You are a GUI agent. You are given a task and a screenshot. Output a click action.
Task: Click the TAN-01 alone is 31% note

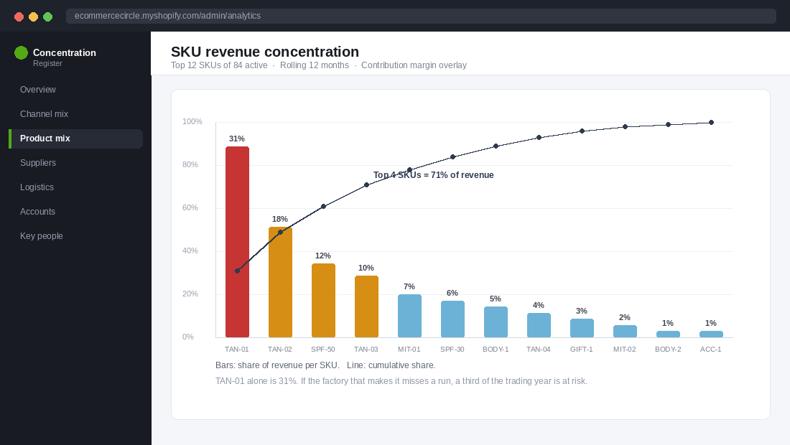[x=401, y=381]
